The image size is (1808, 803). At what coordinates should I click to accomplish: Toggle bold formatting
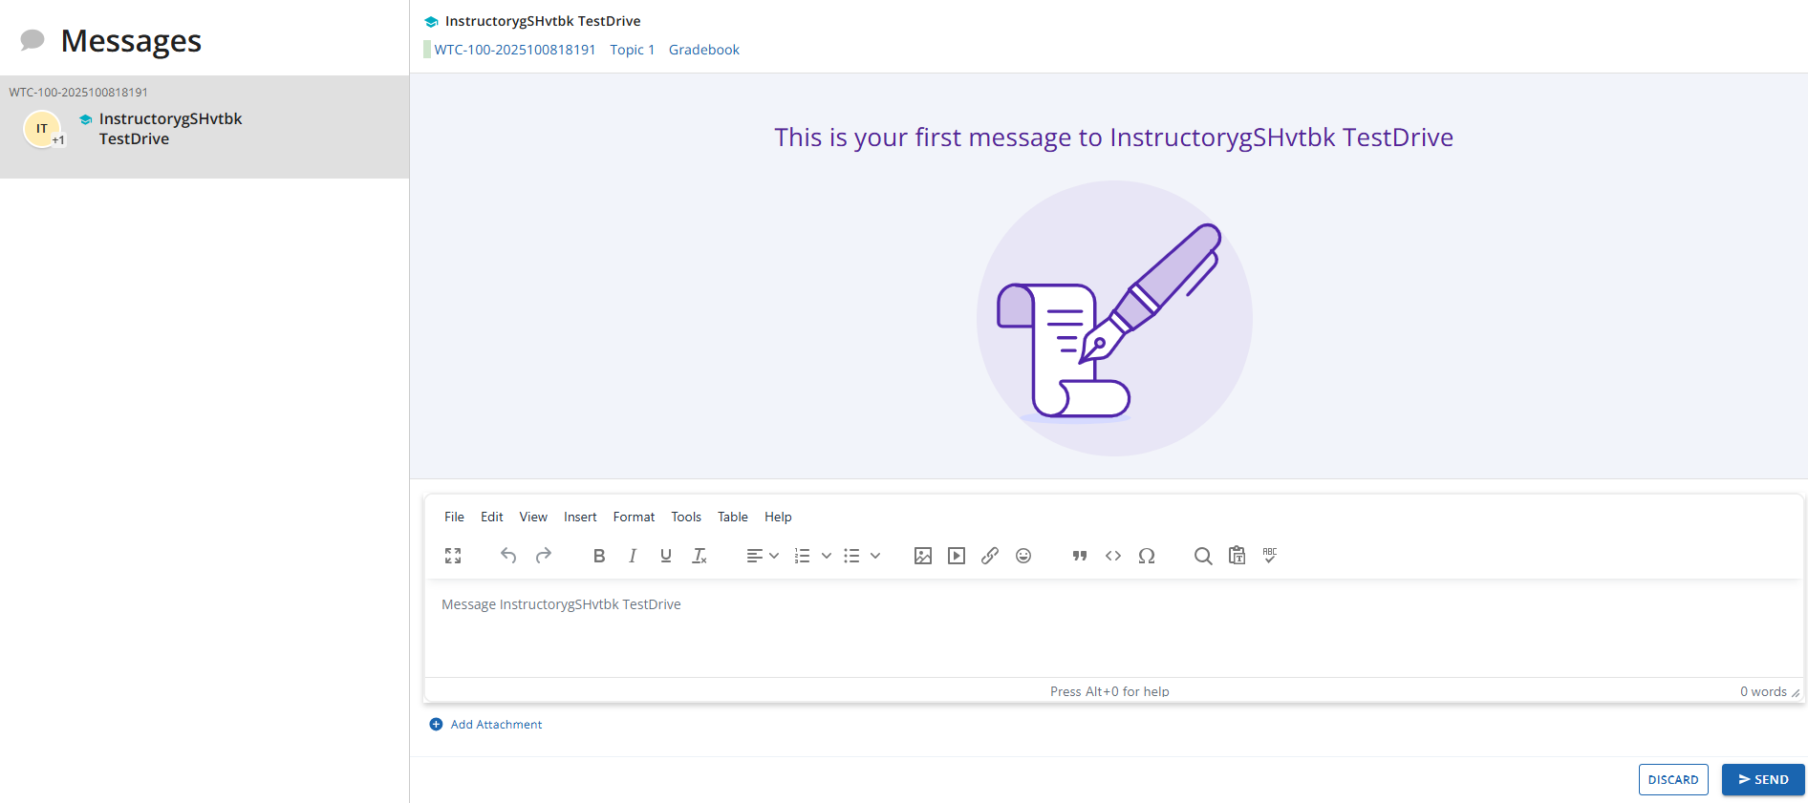click(x=599, y=556)
